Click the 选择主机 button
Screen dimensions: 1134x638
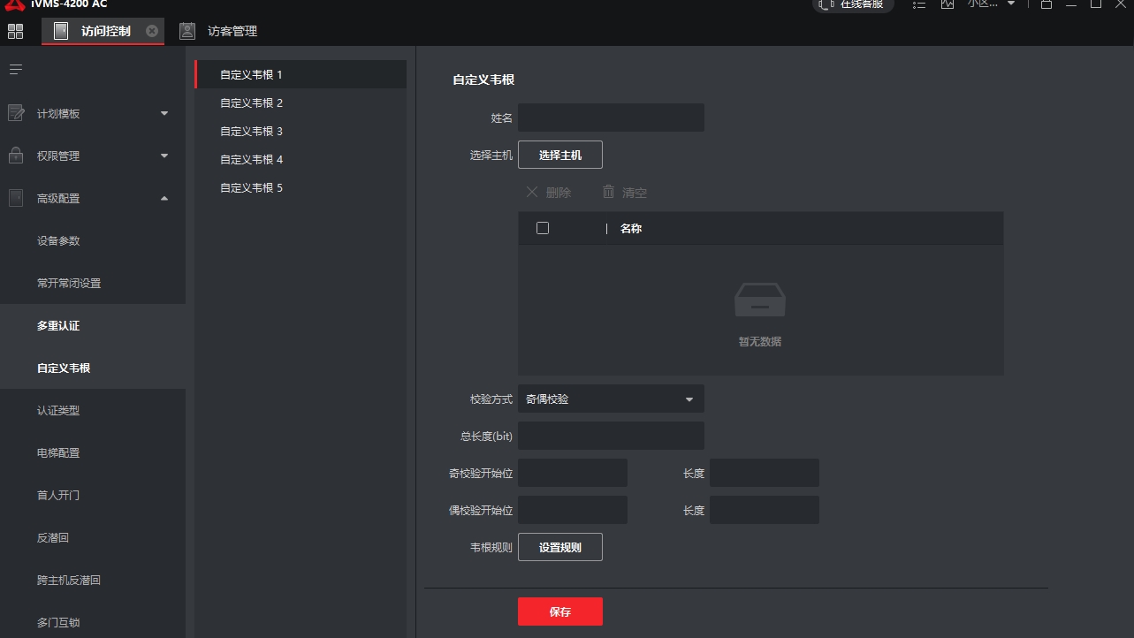click(560, 155)
